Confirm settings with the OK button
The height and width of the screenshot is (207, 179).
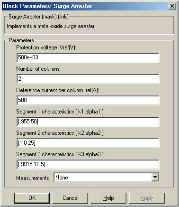click(x=32, y=198)
